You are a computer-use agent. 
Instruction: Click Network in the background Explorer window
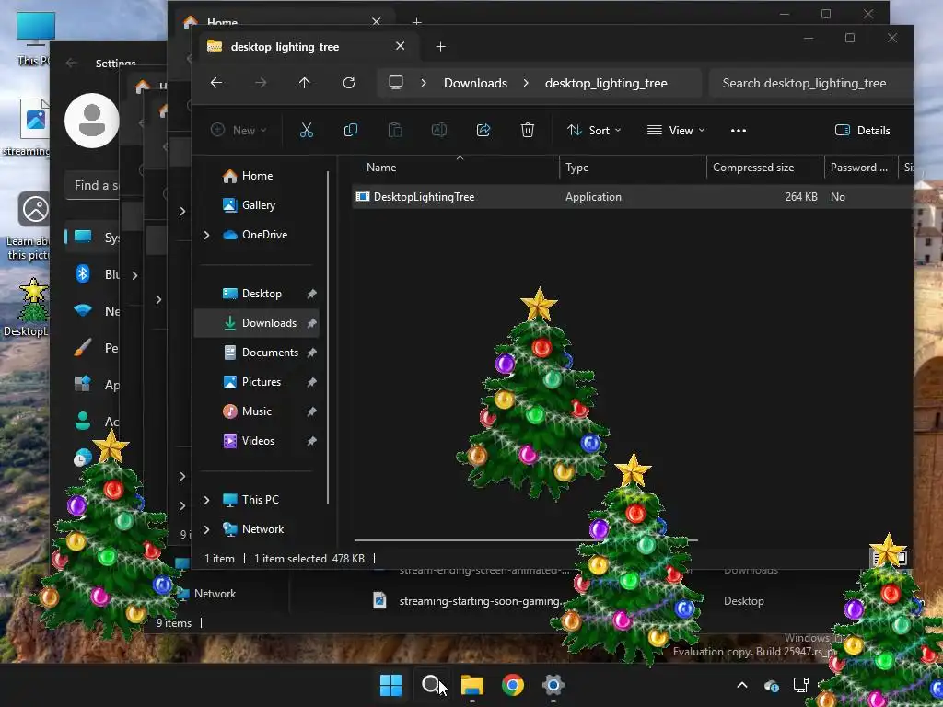tap(215, 594)
